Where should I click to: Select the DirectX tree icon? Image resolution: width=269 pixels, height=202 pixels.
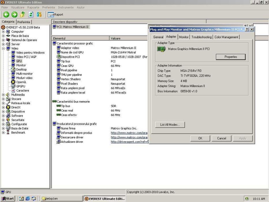coord(8,107)
